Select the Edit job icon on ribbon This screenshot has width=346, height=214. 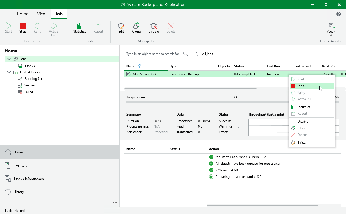tap(121, 27)
